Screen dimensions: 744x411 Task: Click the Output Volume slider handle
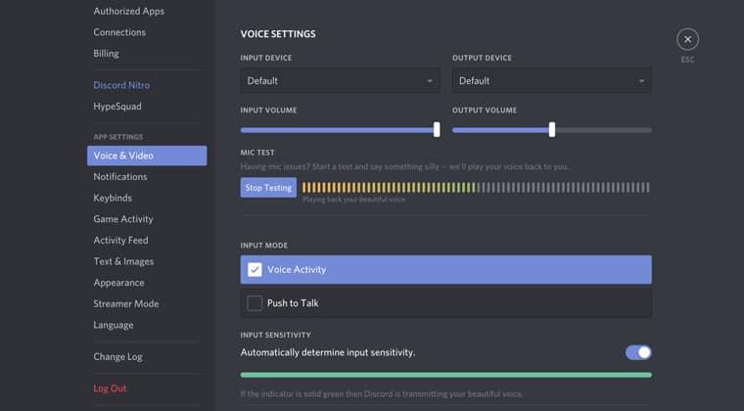[x=552, y=129]
